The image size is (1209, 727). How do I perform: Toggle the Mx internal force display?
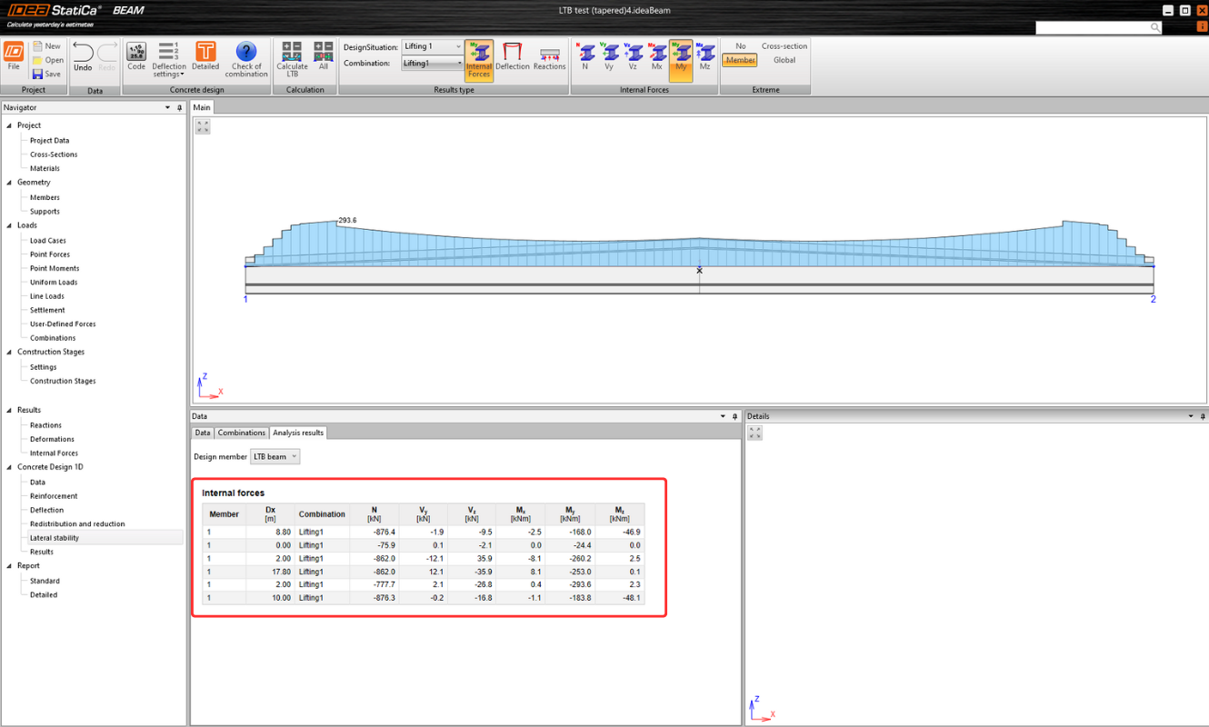click(657, 56)
